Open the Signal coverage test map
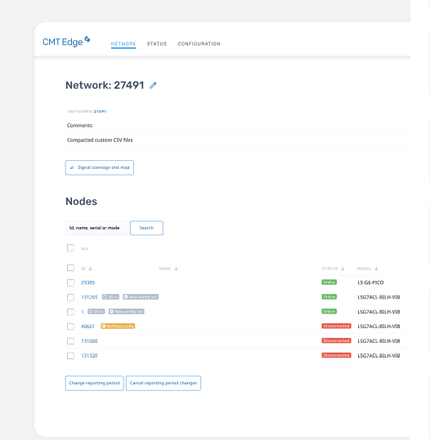The image size is (430, 440). (x=100, y=167)
